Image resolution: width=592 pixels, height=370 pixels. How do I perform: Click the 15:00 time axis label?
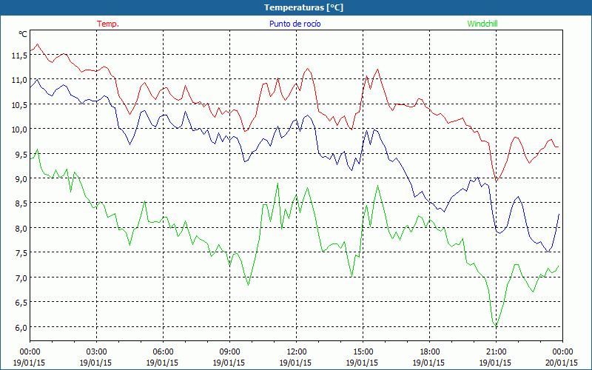363,352
